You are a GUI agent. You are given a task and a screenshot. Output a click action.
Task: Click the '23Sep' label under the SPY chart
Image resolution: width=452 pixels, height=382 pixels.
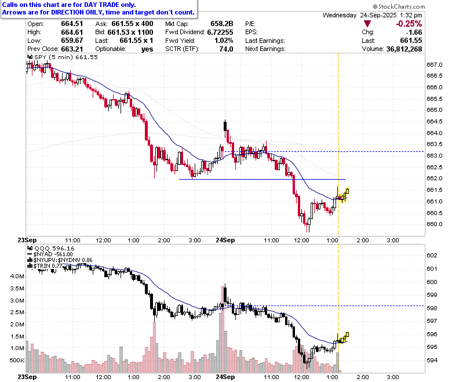(27, 240)
